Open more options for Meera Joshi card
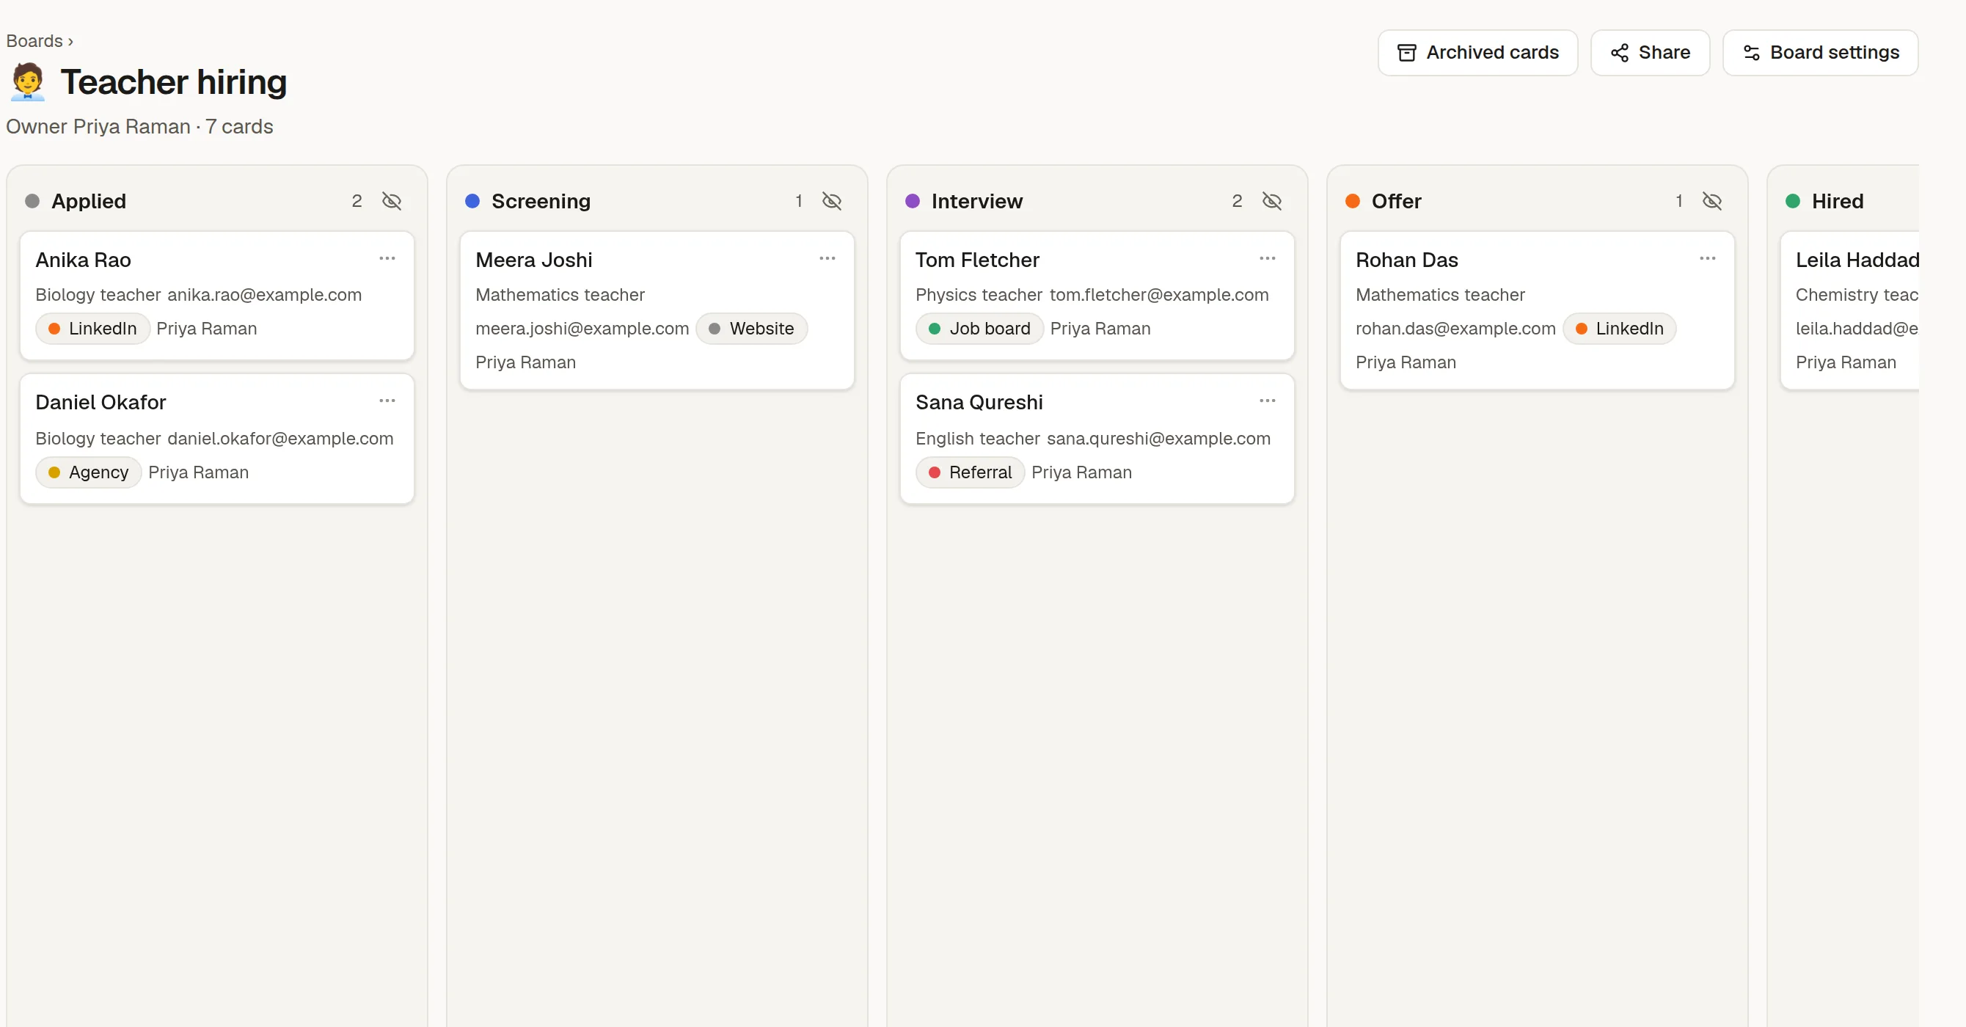This screenshot has width=1966, height=1027. coord(828,259)
